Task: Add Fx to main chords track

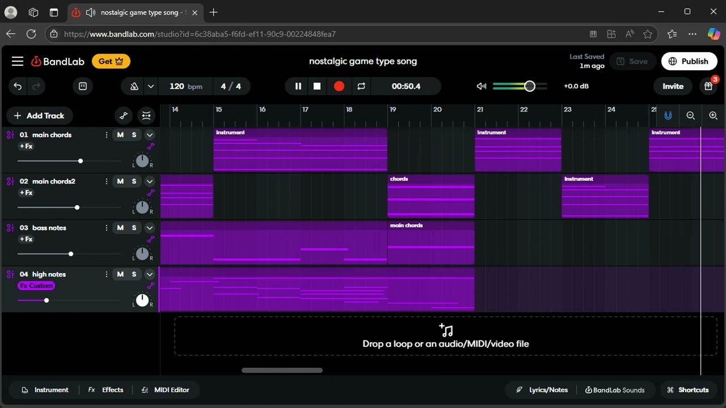Action: coord(26,146)
